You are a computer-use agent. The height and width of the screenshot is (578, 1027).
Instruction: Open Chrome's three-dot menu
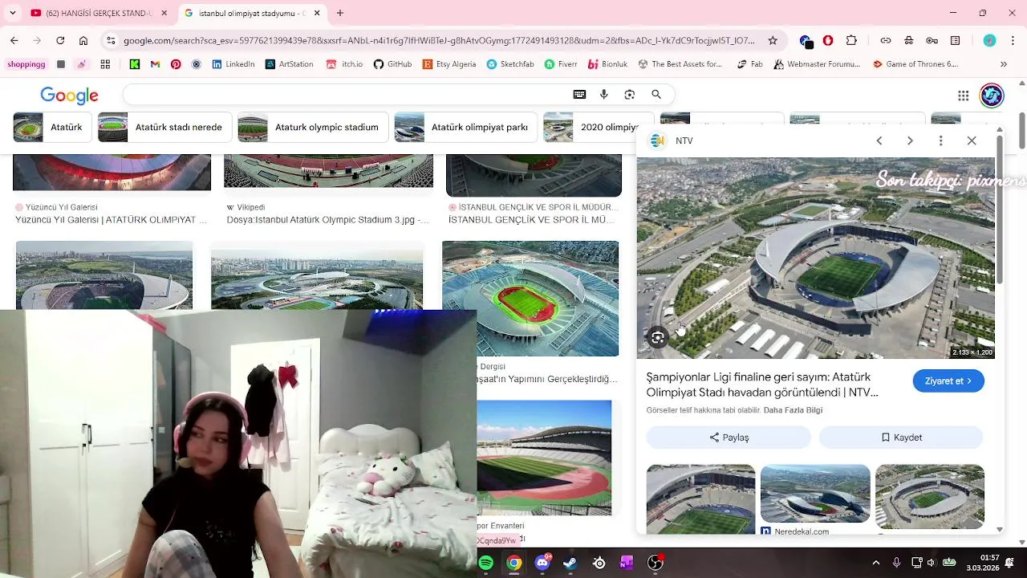pyautogui.click(x=1013, y=40)
